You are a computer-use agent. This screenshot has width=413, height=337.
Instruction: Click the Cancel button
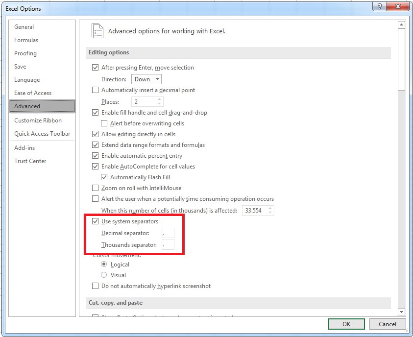pyautogui.click(x=388, y=324)
